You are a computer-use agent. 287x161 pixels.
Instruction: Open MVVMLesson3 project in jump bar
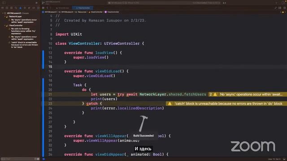point(50,12)
